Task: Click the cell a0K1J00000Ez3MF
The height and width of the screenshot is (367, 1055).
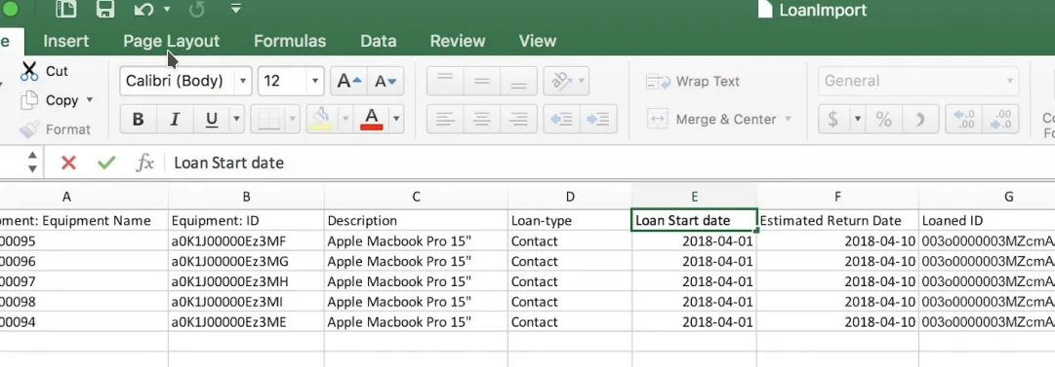Action: pyautogui.click(x=246, y=240)
